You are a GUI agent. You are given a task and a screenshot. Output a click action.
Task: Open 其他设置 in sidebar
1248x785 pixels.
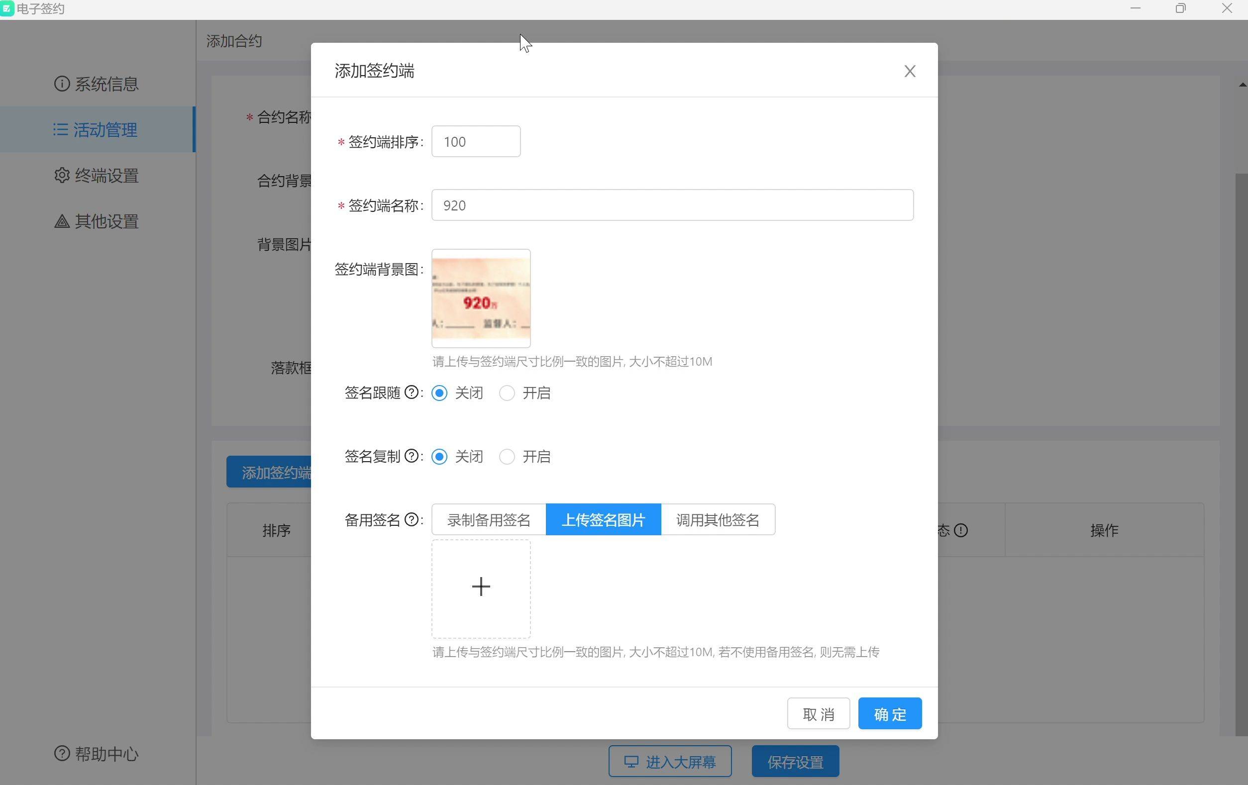(x=97, y=221)
